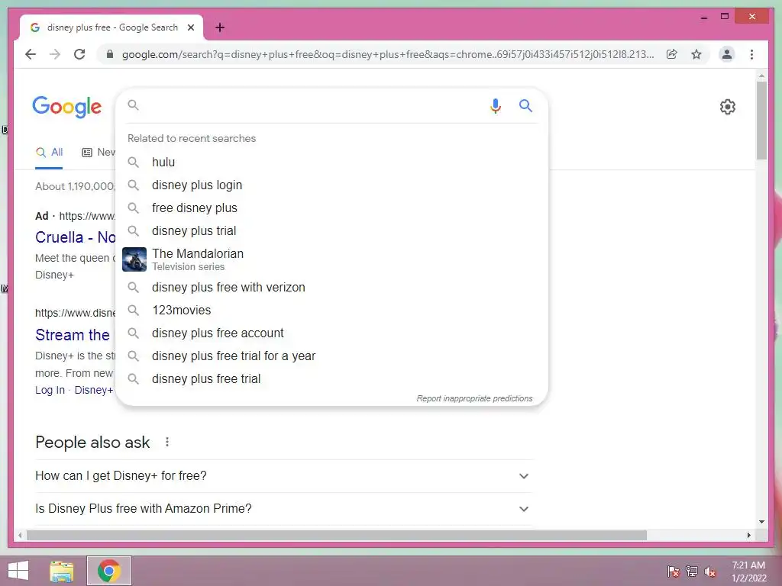Click the Google logo
This screenshot has height=586, width=782.
[67, 107]
